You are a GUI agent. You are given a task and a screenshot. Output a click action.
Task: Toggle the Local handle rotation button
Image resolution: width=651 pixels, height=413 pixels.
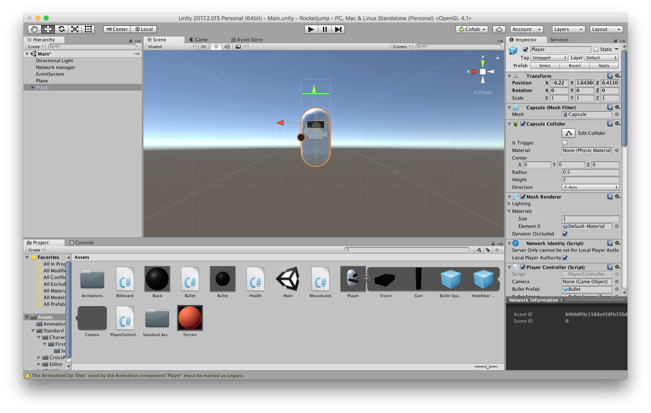(143, 29)
